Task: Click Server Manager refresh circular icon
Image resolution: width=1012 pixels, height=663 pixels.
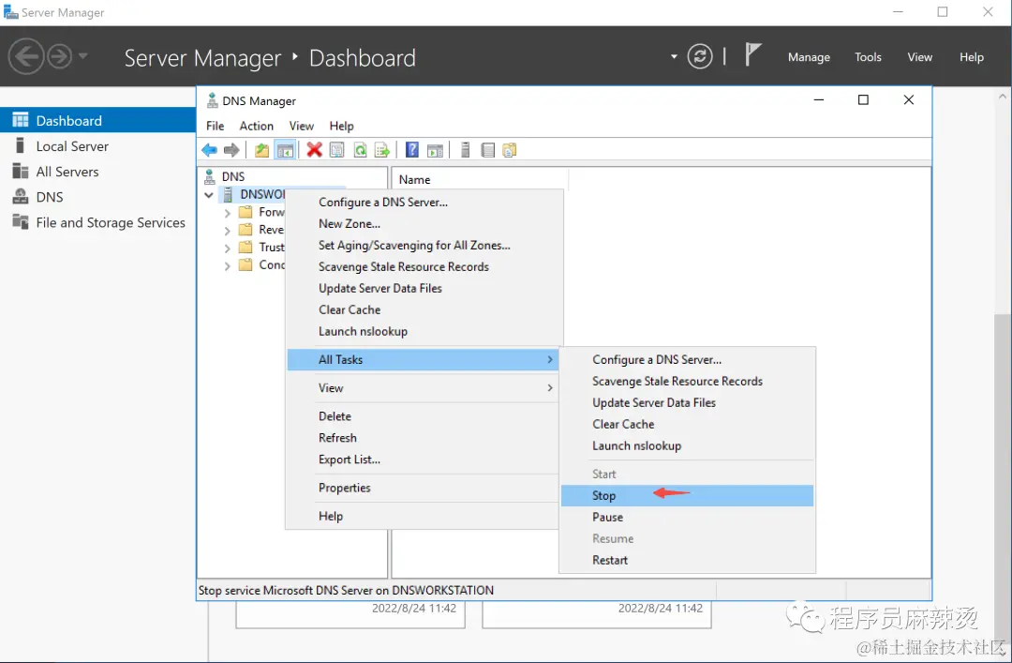Action: (x=700, y=56)
